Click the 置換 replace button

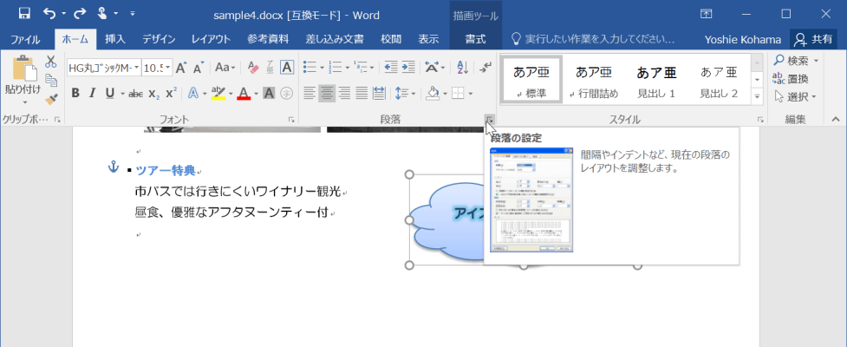tap(791, 79)
